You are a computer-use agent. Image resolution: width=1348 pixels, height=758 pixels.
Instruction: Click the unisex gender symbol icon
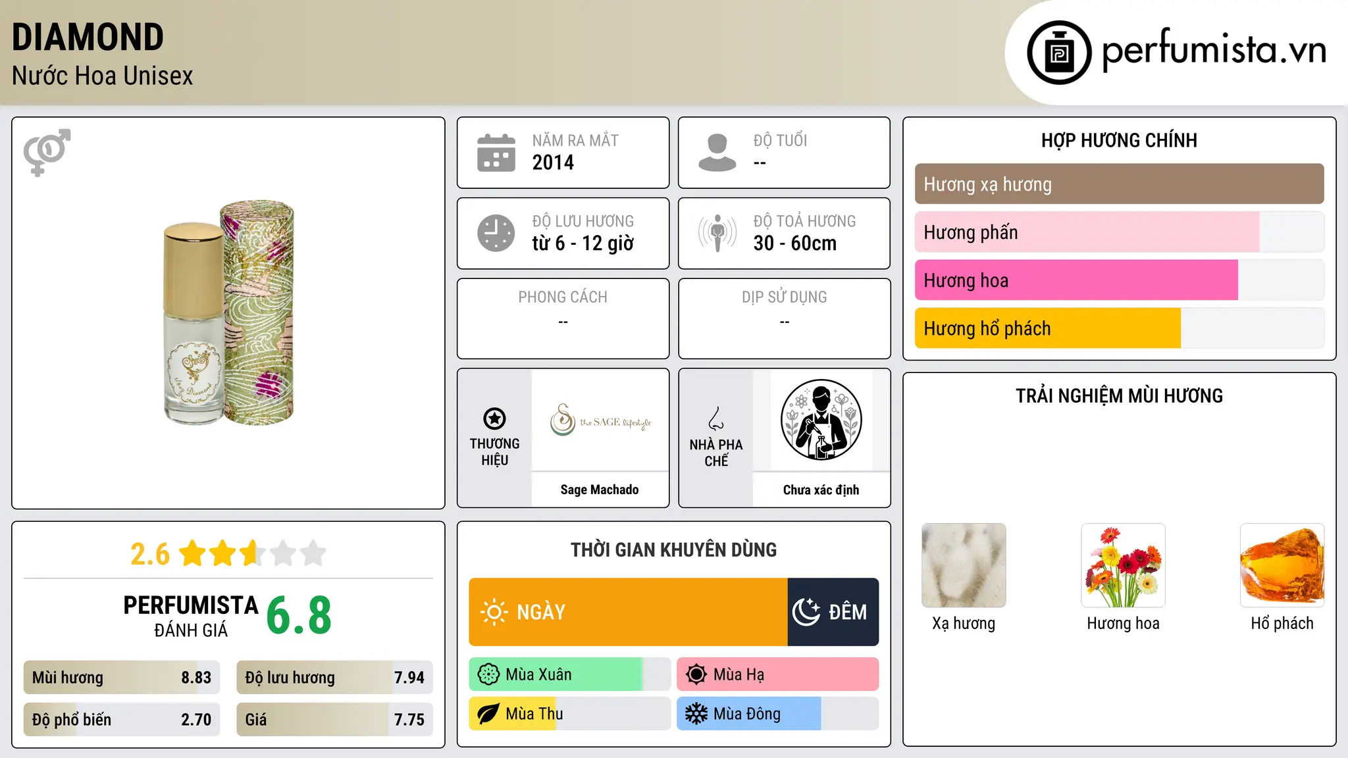point(47,153)
